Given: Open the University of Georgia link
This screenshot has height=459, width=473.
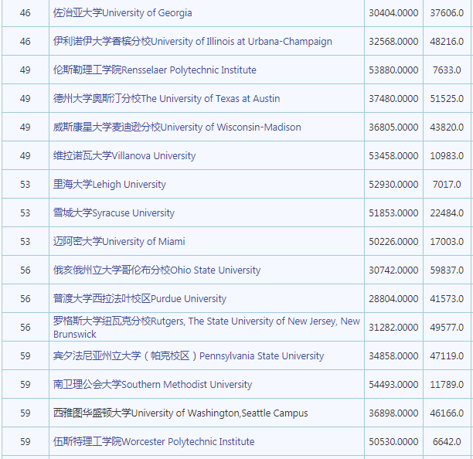Looking at the screenshot, I should (x=122, y=13).
